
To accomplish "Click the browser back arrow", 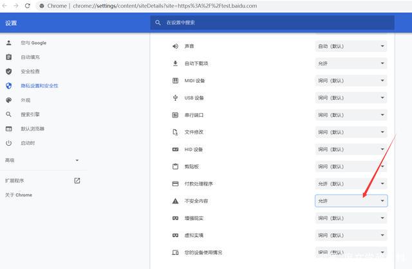I will pyautogui.click(x=5, y=6).
